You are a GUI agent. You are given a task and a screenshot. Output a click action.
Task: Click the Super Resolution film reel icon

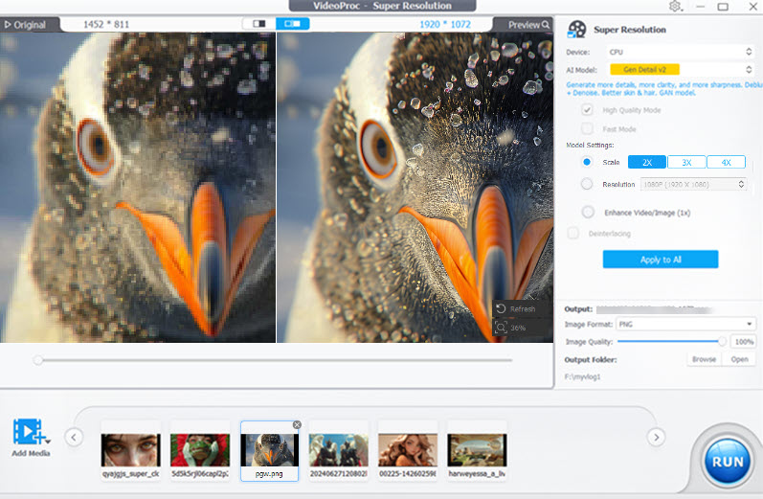[577, 29]
